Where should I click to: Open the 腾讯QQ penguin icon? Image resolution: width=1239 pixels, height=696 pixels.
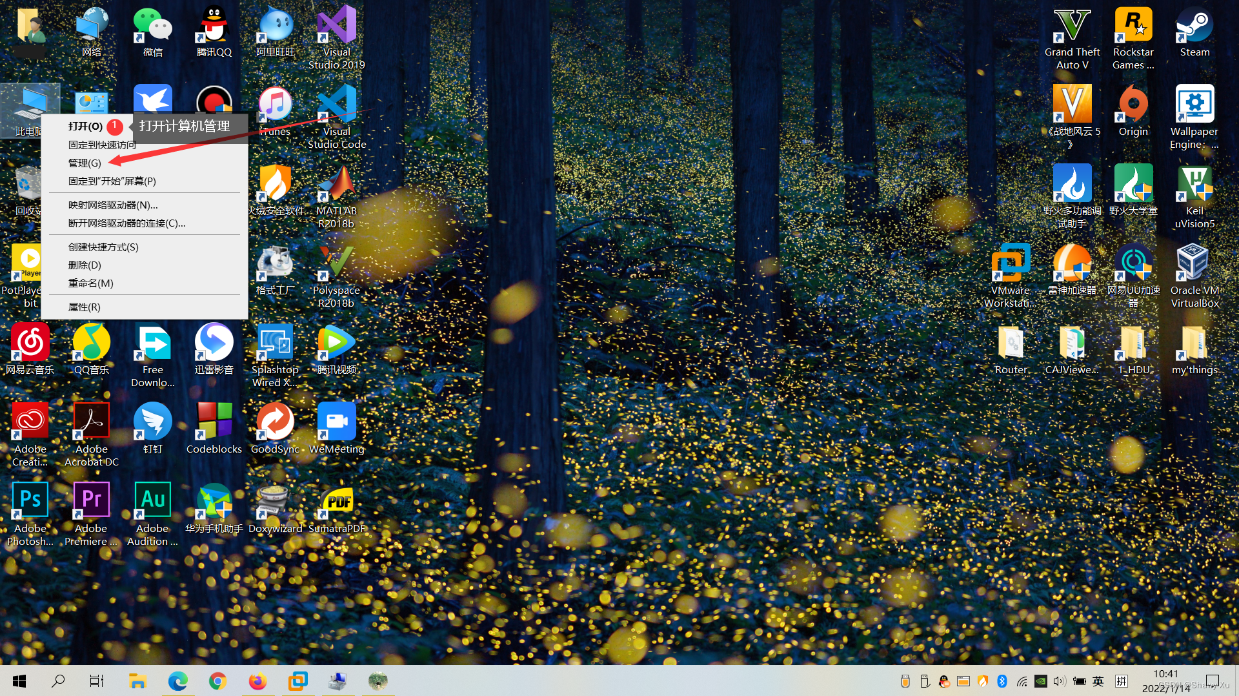214,32
